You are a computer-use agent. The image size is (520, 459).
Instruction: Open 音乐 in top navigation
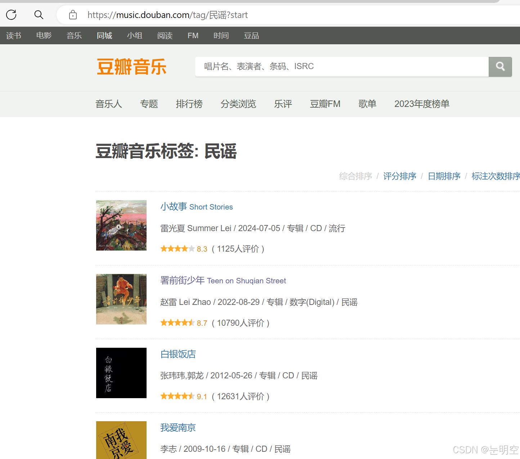[74, 36]
